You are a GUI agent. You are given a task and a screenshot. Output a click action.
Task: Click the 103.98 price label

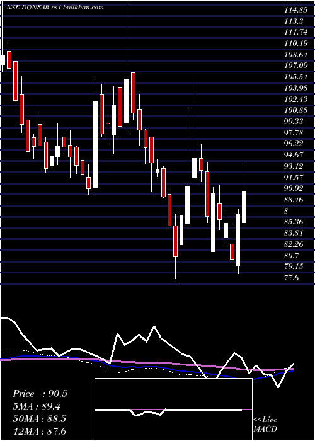(x=295, y=88)
